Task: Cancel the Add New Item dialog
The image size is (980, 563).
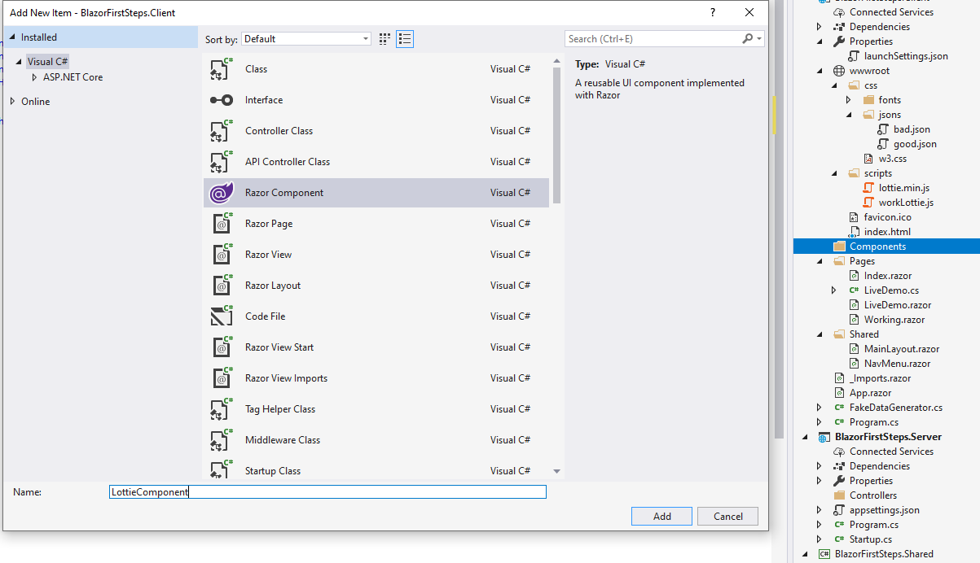Action: (727, 516)
